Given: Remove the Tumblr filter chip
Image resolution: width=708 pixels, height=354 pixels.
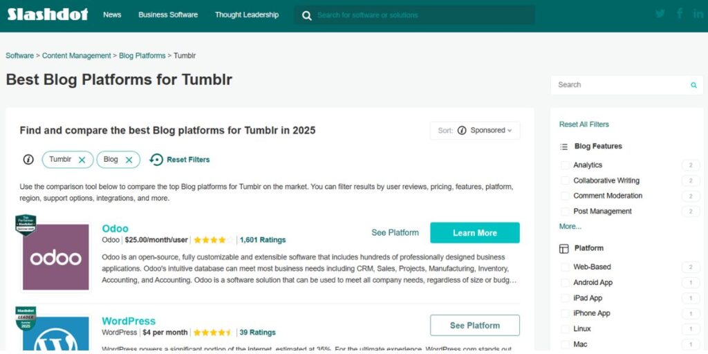Looking at the screenshot, I should (82, 160).
